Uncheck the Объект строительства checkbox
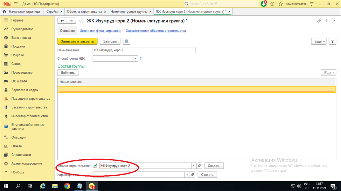This screenshot has width=341, height=191. (x=95, y=166)
